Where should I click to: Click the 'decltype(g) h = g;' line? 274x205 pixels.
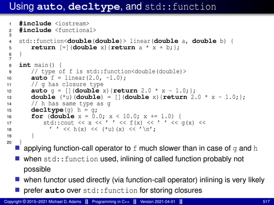coord(64,110)
